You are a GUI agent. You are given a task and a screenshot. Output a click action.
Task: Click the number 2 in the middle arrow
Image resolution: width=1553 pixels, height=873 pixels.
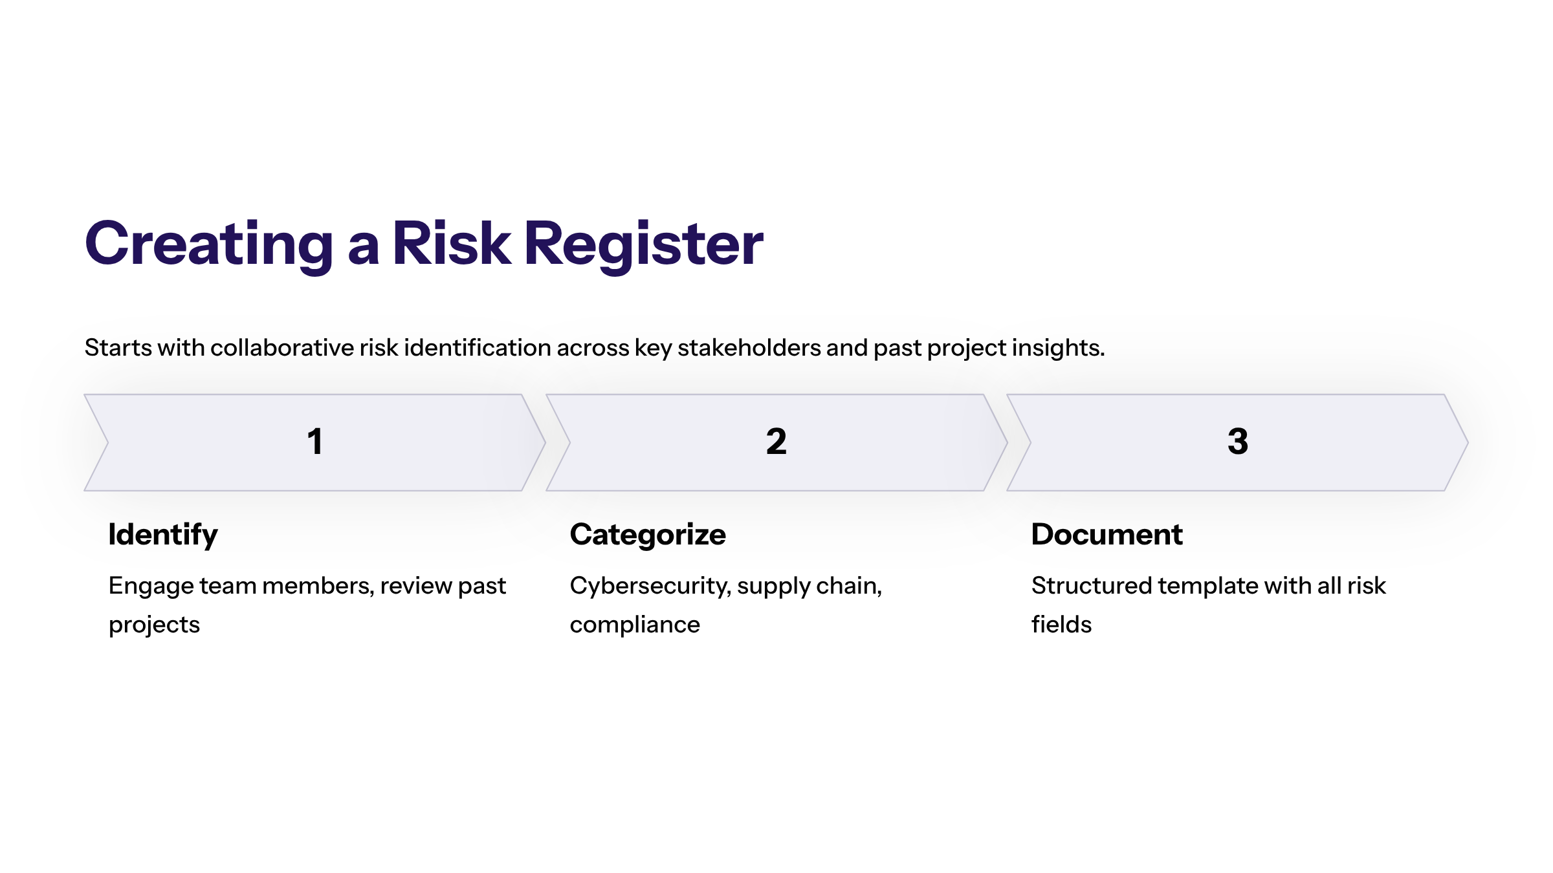pyautogui.click(x=776, y=442)
